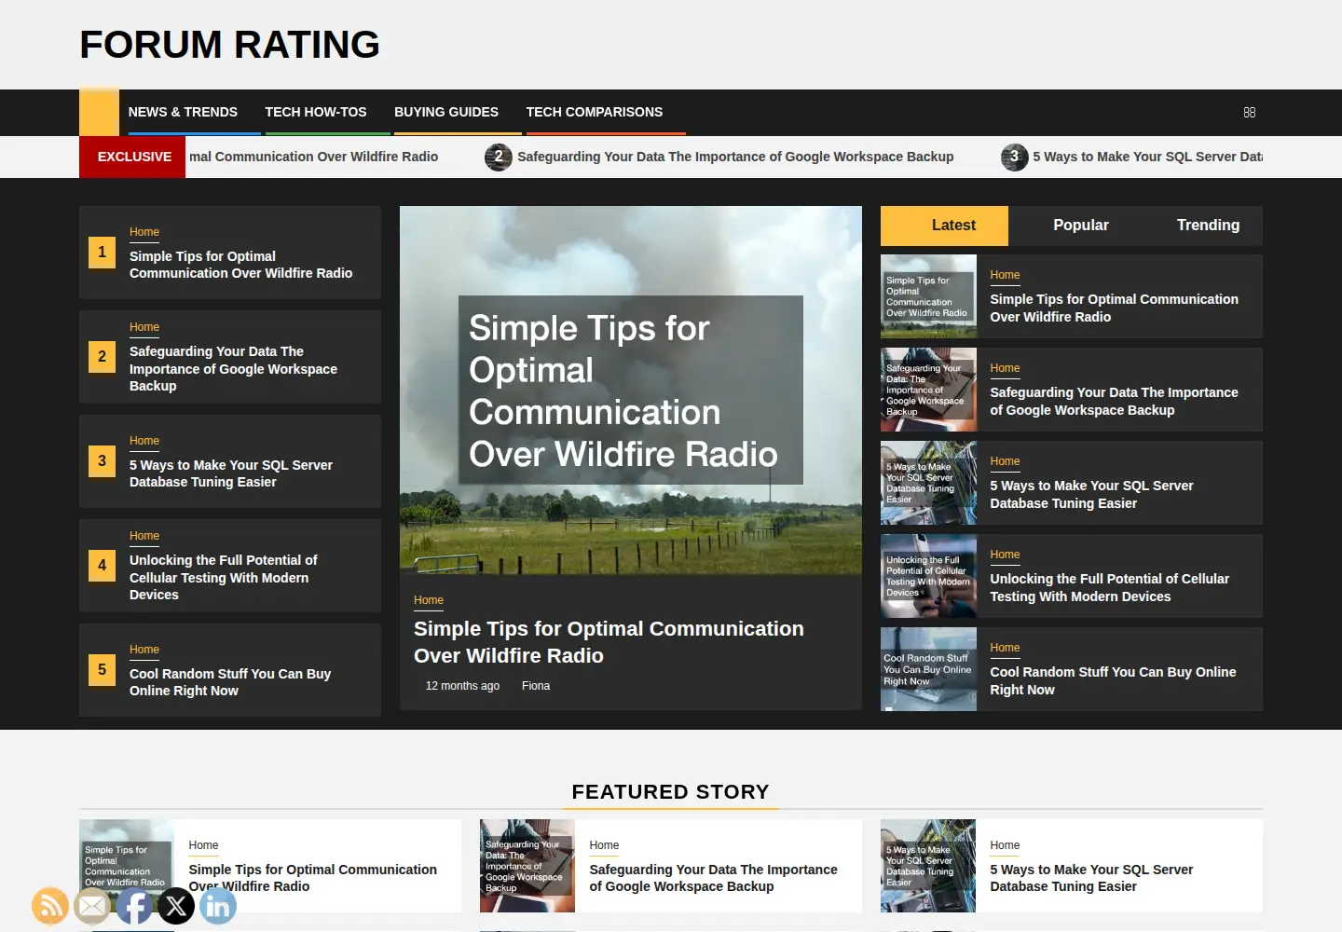Click the email subscribe envelope icon

pyautogui.click(x=92, y=906)
